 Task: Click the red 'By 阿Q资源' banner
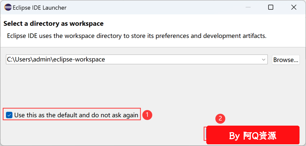[x=253, y=135]
